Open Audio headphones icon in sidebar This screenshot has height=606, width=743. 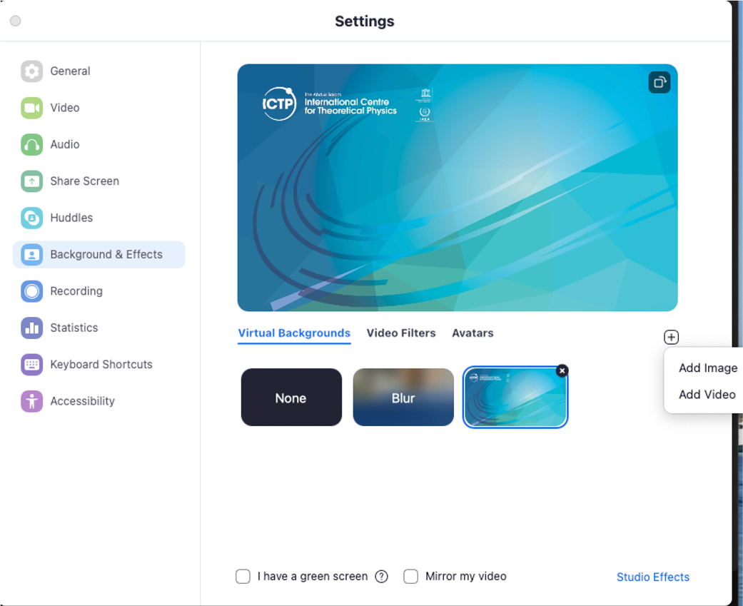[x=31, y=144]
